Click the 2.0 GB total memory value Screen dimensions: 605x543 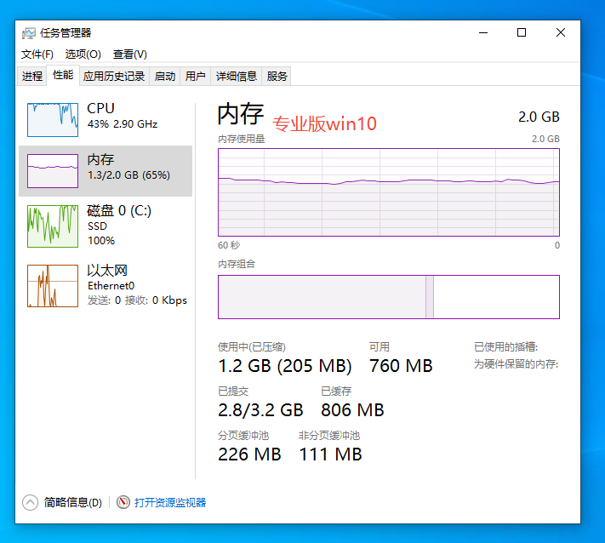pyautogui.click(x=539, y=117)
